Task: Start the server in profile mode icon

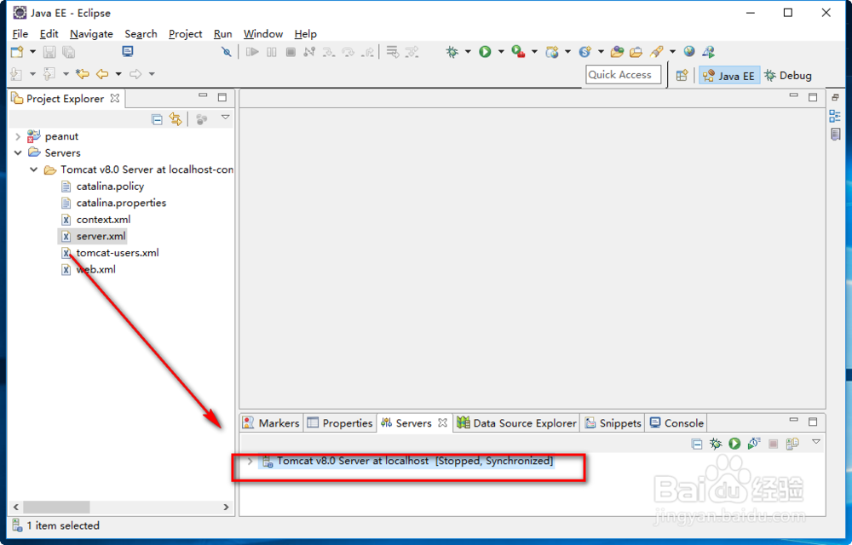Action: point(754,444)
